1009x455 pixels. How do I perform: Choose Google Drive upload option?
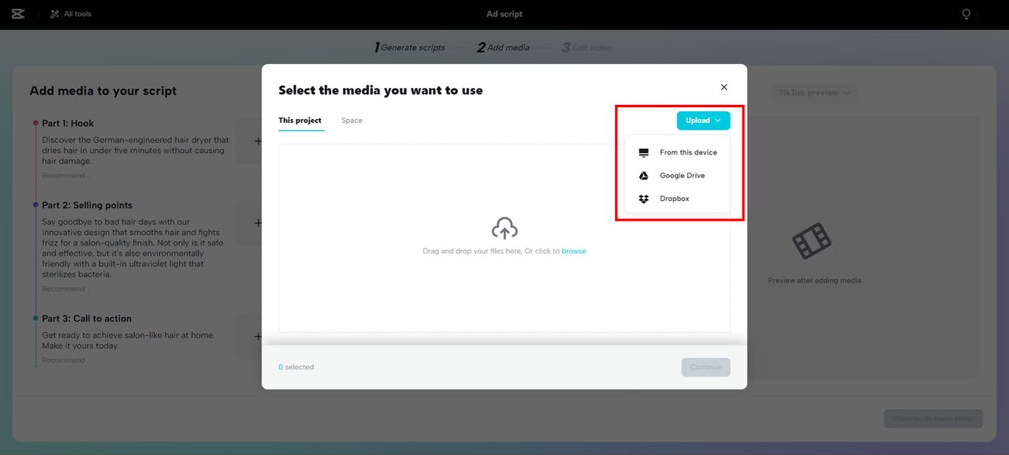[678, 176]
